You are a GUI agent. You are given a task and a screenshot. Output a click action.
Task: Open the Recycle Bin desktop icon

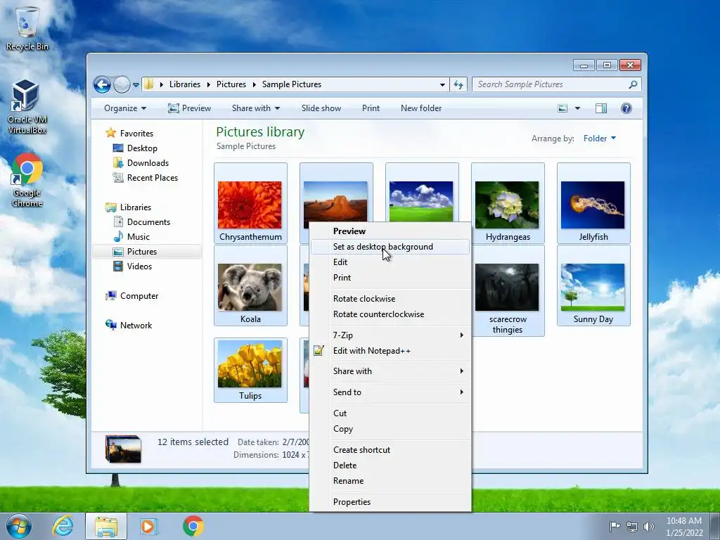coord(27,27)
